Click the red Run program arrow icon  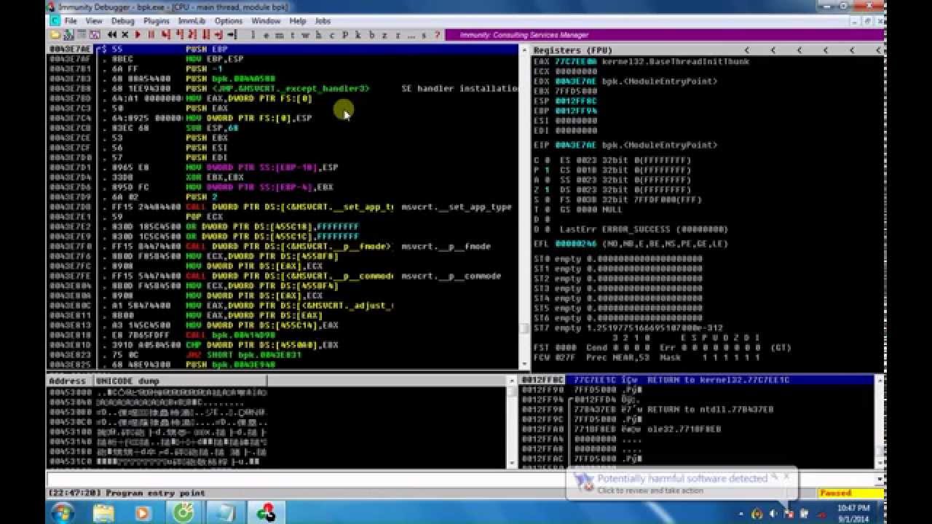point(138,35)
